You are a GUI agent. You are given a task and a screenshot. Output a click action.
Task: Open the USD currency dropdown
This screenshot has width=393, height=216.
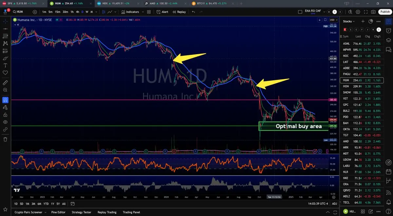tap(333, 20)
